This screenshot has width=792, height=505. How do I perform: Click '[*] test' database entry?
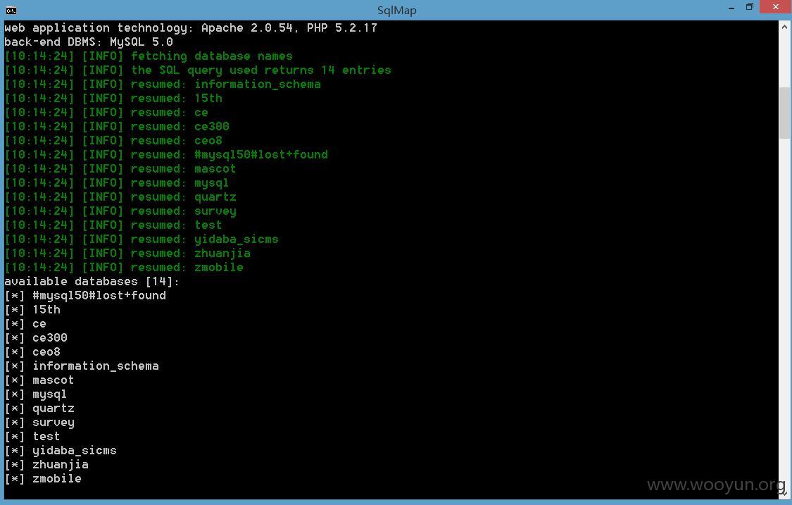32,436
